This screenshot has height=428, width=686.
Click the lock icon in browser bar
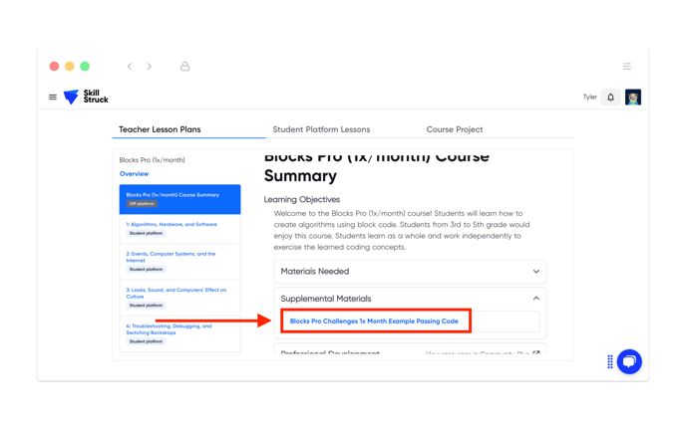coord(185,66)
